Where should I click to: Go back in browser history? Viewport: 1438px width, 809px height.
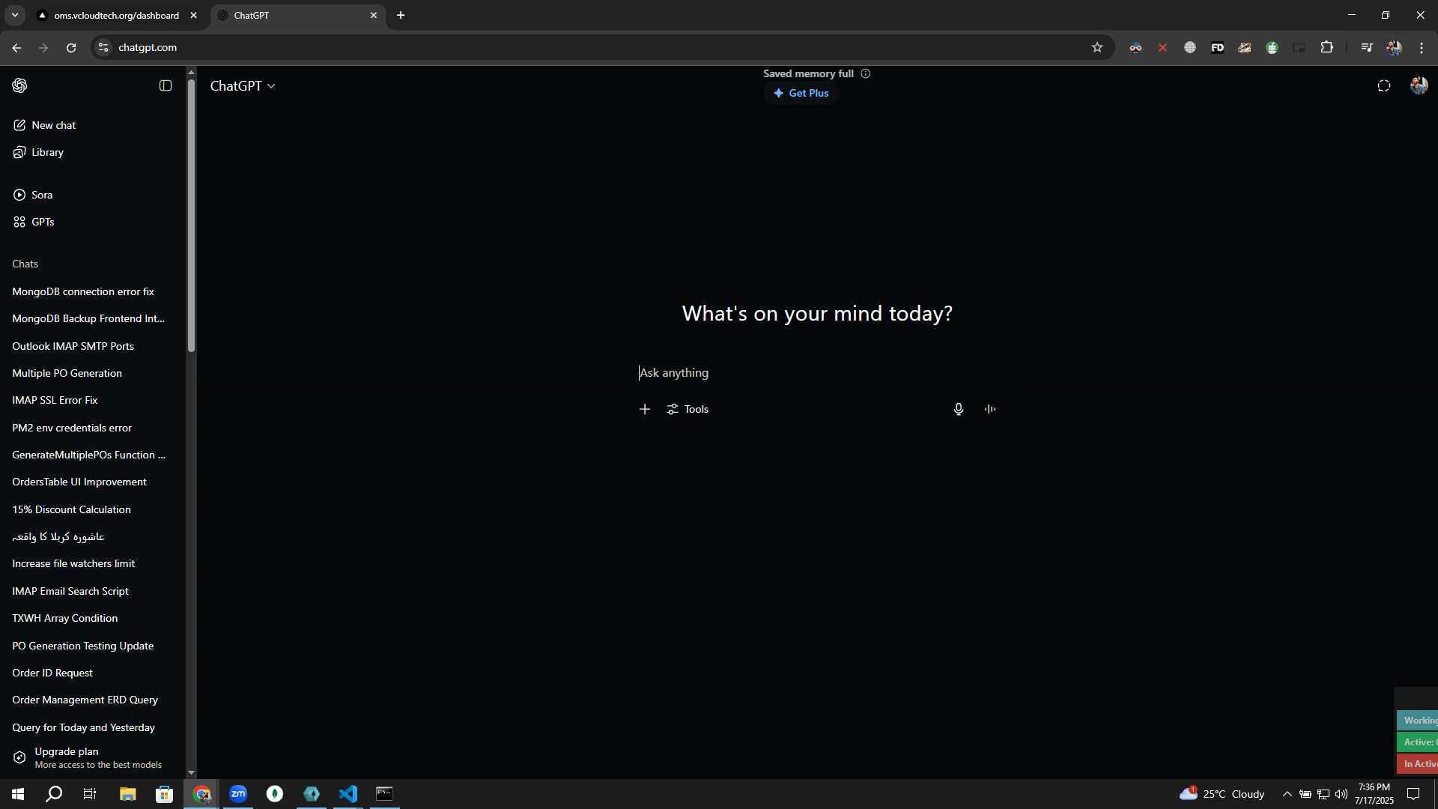[x=16, y=47]
